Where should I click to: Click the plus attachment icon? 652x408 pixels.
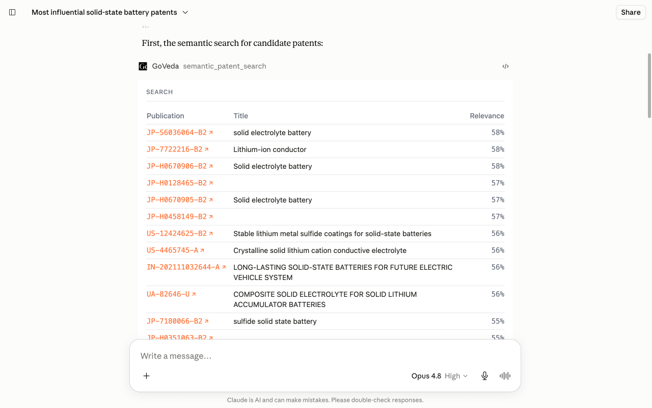click(x=146, y=376)
